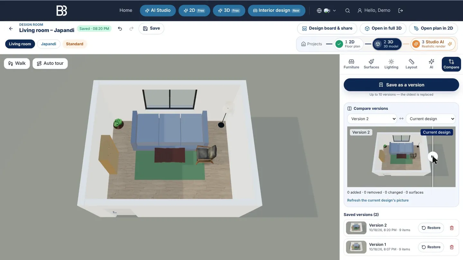This screenshot has height=260, width=463.
Task: Swap versions using the double-arrow icon
Action: click(x=401, y=119)
